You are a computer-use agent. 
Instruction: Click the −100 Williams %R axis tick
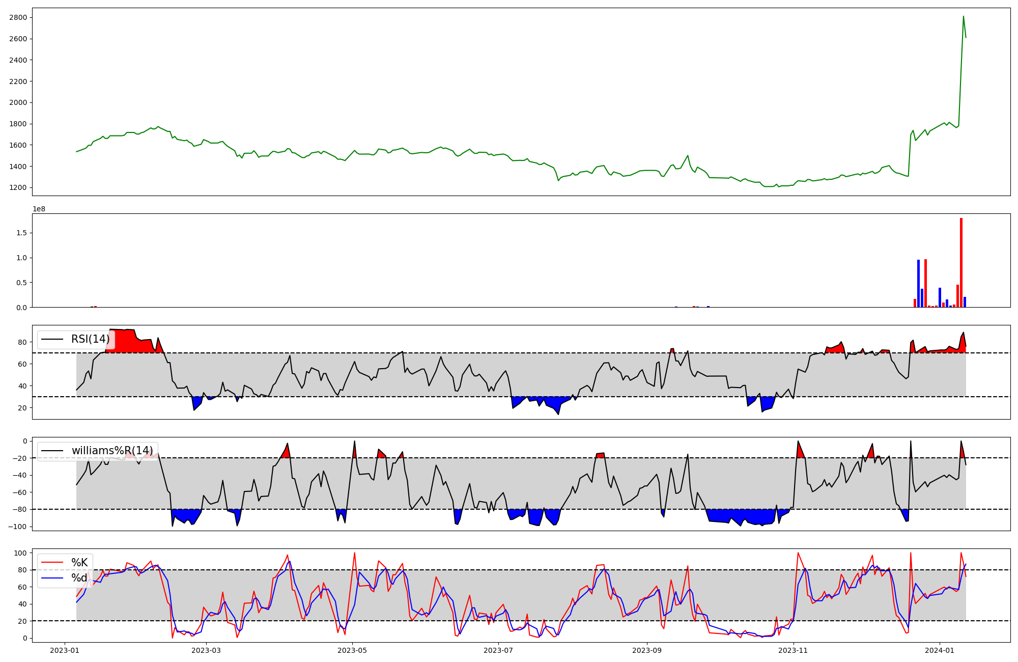(18, 527)
